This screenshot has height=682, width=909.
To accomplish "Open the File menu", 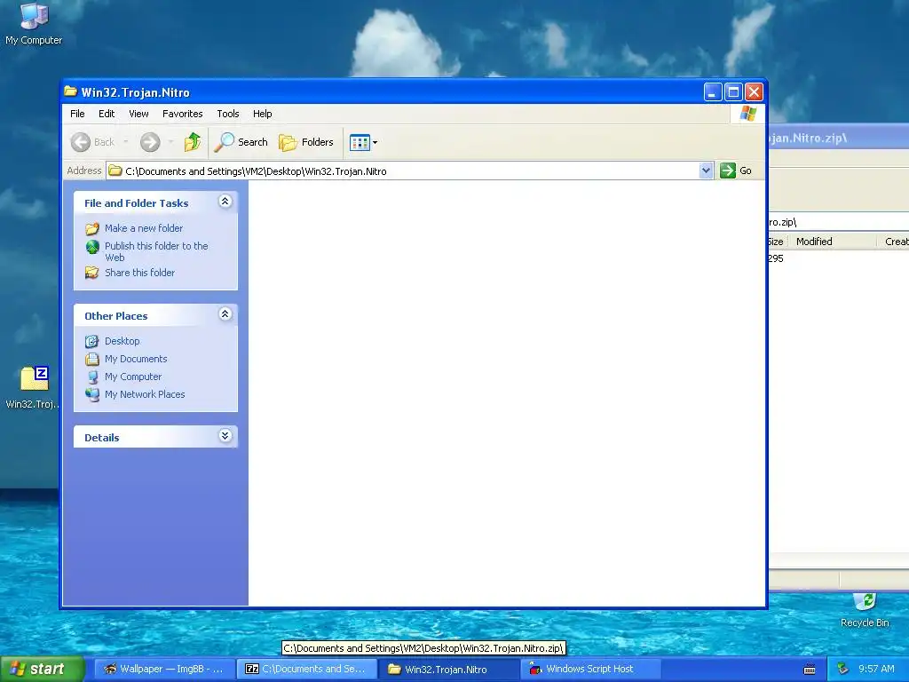I will 77,114.
